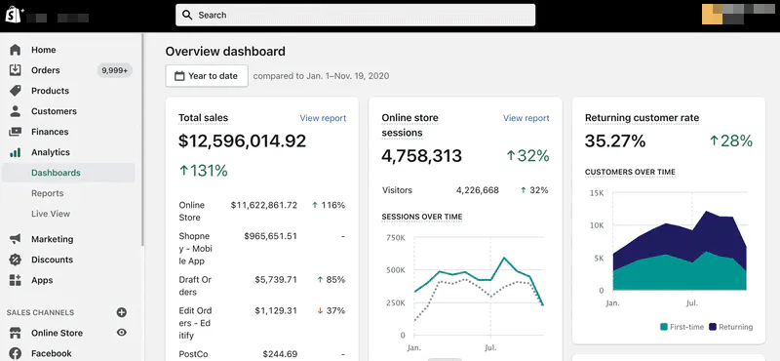Click the 131% total sales increase
This screenshot has height=361, width=780.
coord(203,171)
